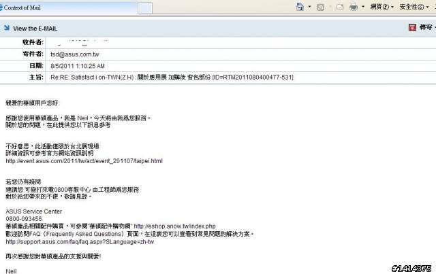Click the sender address tsd@asus.com.tw

74,54
